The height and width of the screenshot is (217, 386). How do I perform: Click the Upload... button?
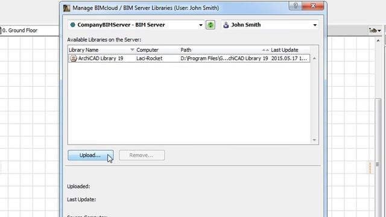tap(90, 156)
